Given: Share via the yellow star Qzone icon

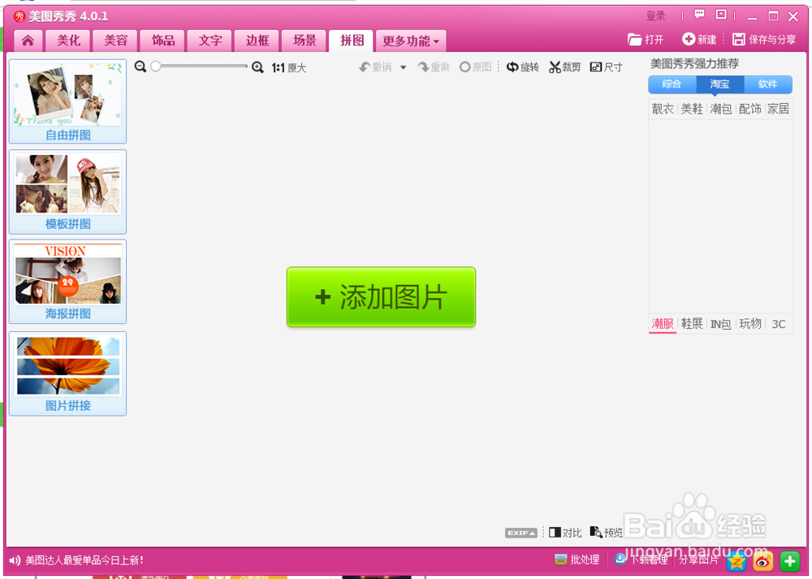Looking at the screenshot, I should tap(736, 561).
